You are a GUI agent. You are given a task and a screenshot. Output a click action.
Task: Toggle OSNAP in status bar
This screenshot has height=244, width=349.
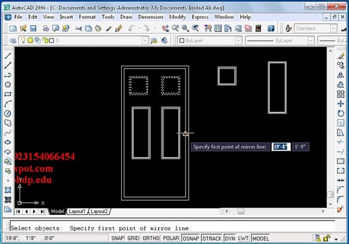coord(191,239)
